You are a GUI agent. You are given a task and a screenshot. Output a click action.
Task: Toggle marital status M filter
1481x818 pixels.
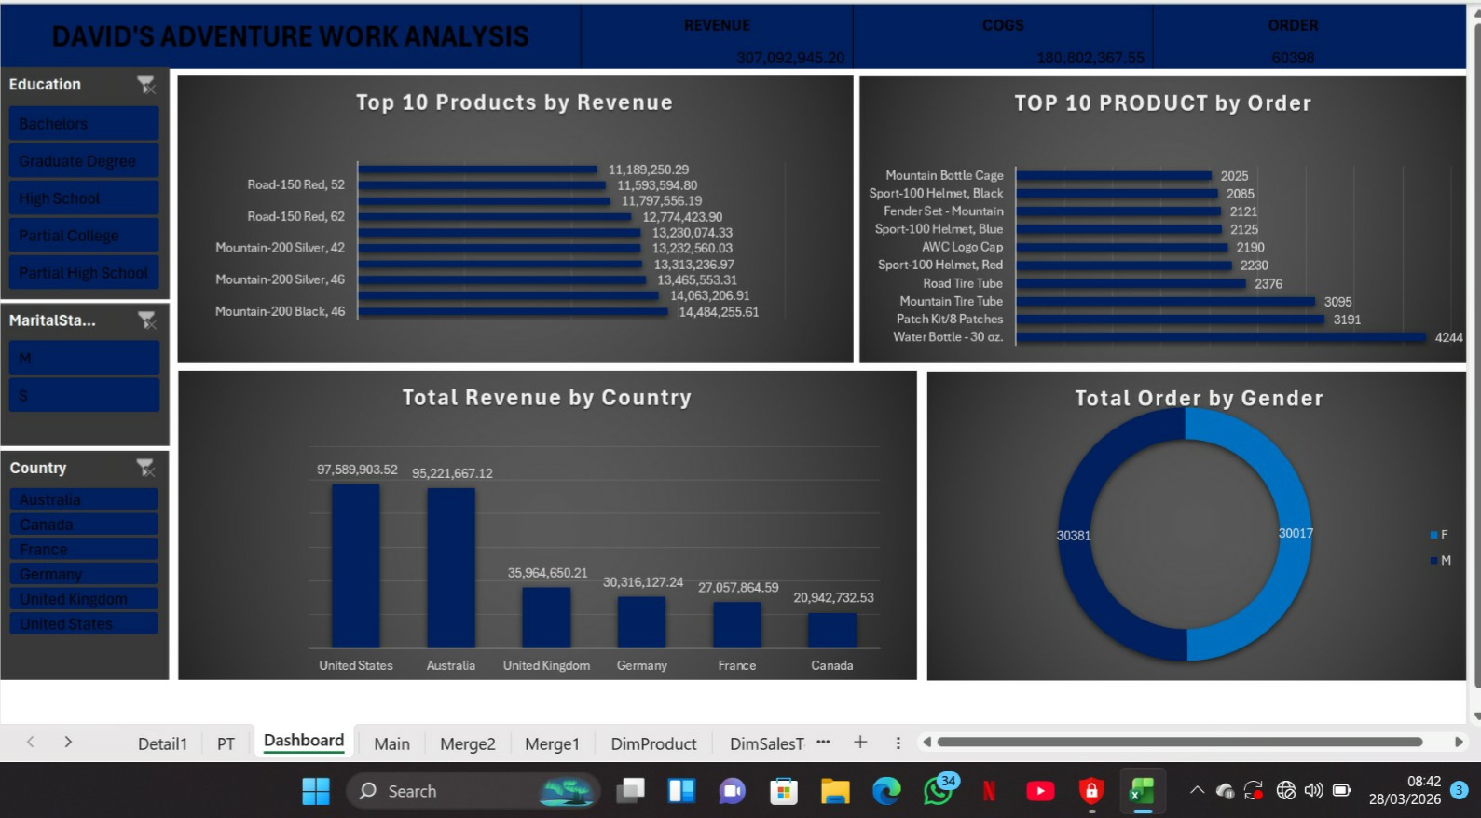coord(84,358)
